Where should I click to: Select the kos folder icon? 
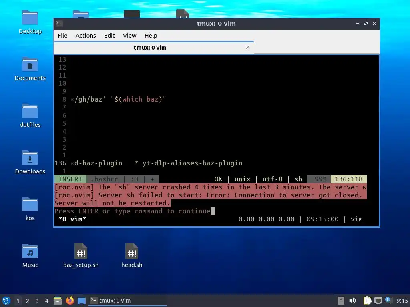tap(30, 205)
